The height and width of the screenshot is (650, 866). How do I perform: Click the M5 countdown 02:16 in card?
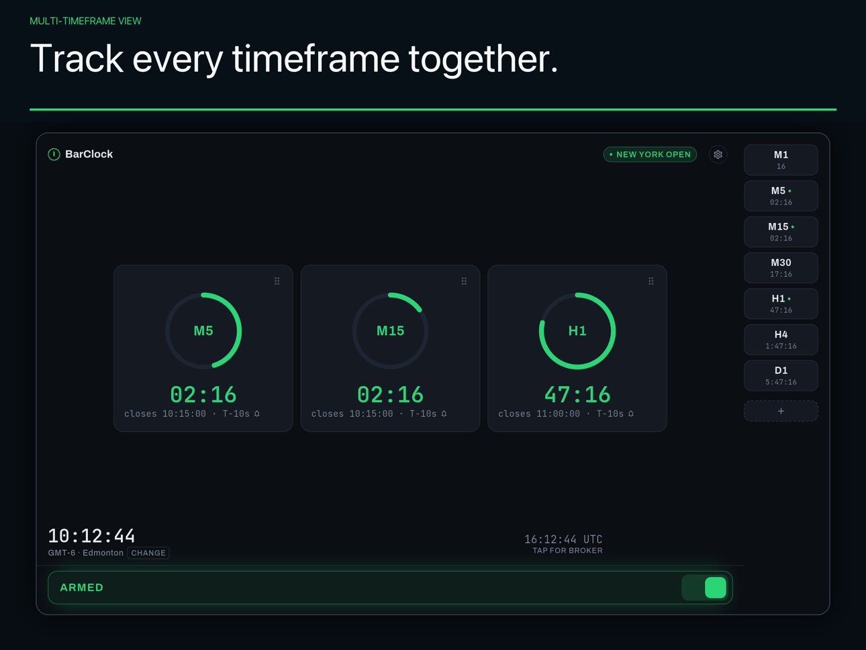coord(203,394)
